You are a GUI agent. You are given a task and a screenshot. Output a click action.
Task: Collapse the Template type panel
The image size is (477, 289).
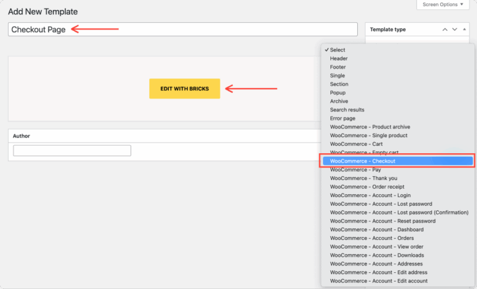coord(464,30)
